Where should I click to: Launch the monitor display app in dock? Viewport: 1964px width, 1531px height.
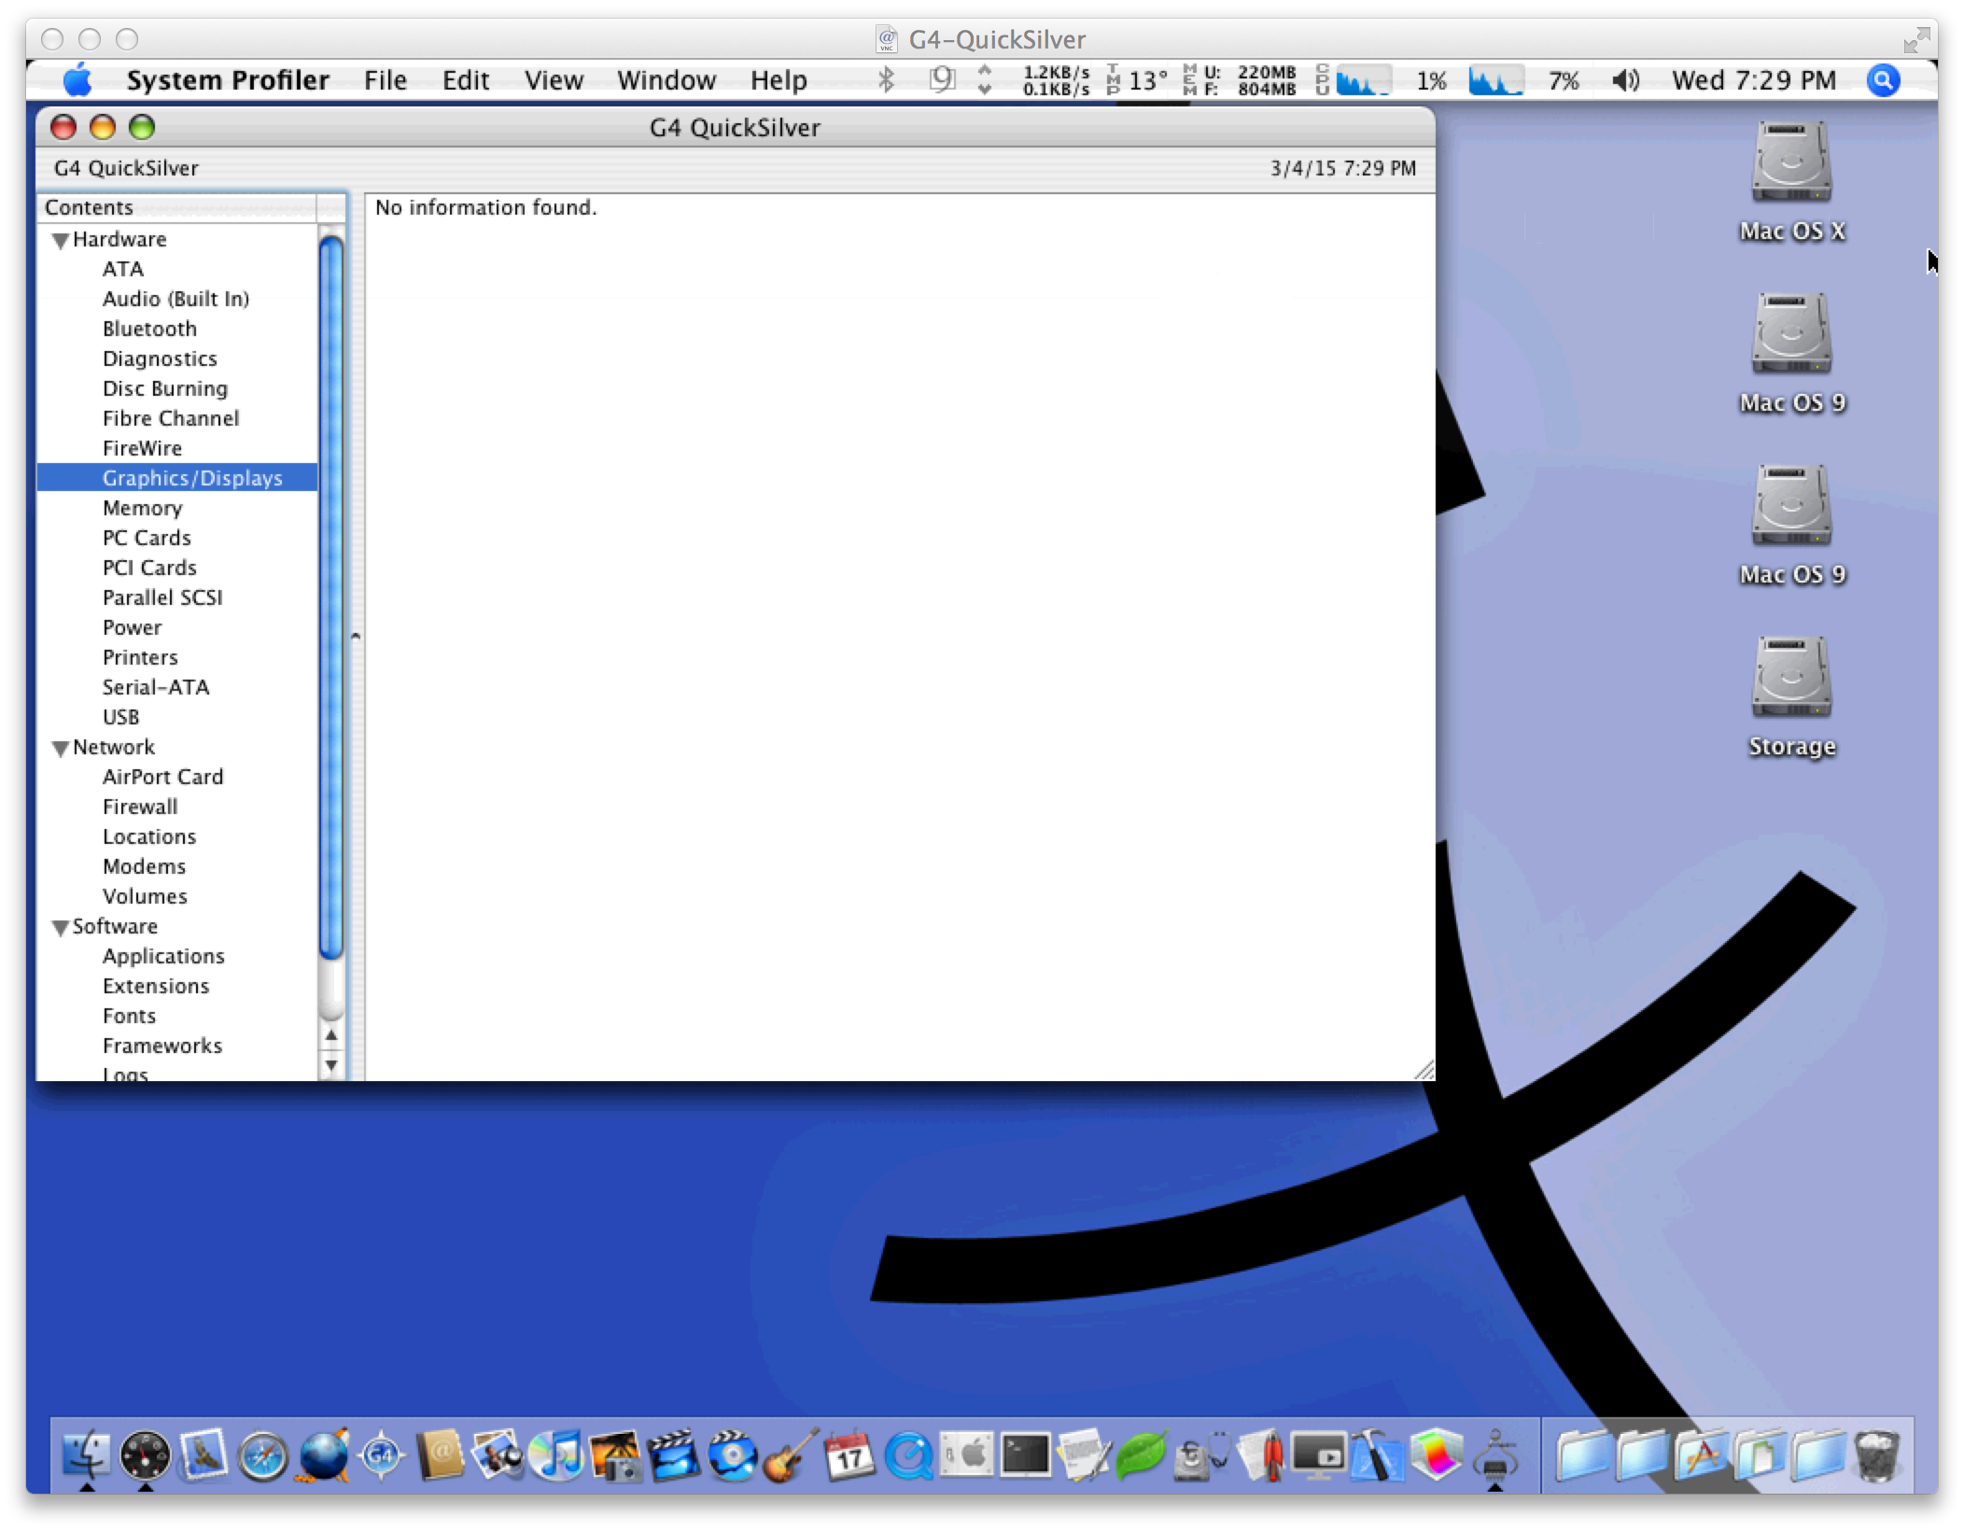1318,1454
